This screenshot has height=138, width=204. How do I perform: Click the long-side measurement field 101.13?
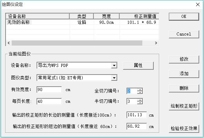136,115
